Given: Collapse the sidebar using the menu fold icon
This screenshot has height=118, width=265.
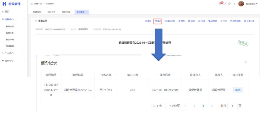Looking at the screenshot, I should coord(31,4).
